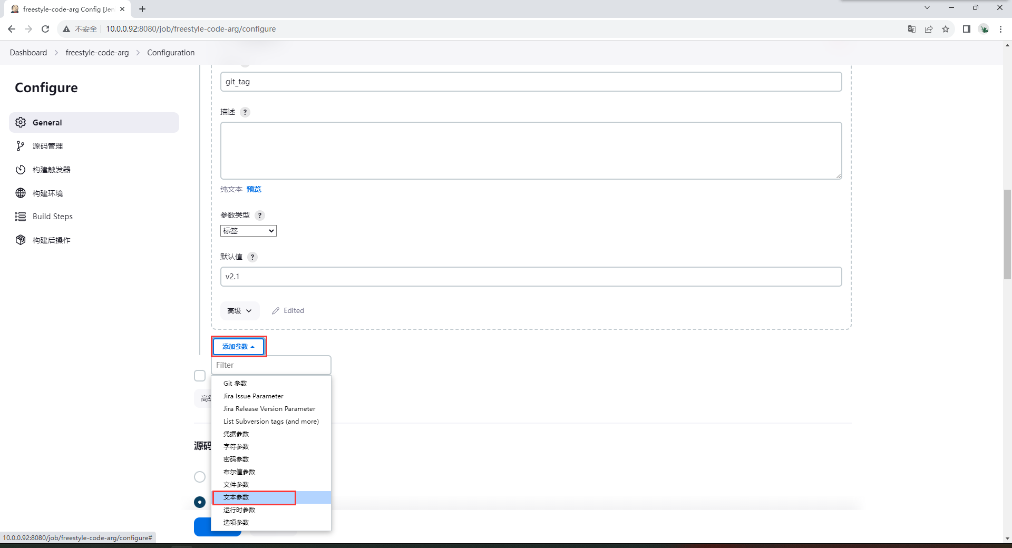Open the 标签 parameter type dropdown
This screenshot has height=548, width=1012.
248,231
